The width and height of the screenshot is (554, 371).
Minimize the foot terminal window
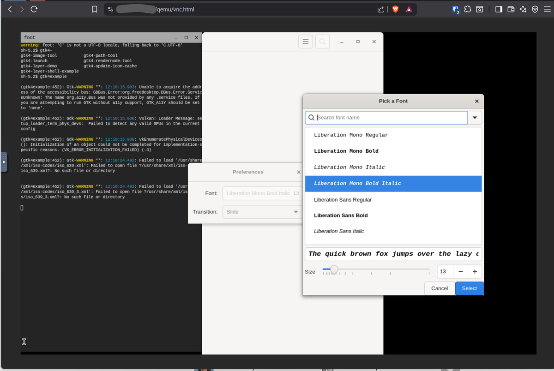tap(176, 37)
